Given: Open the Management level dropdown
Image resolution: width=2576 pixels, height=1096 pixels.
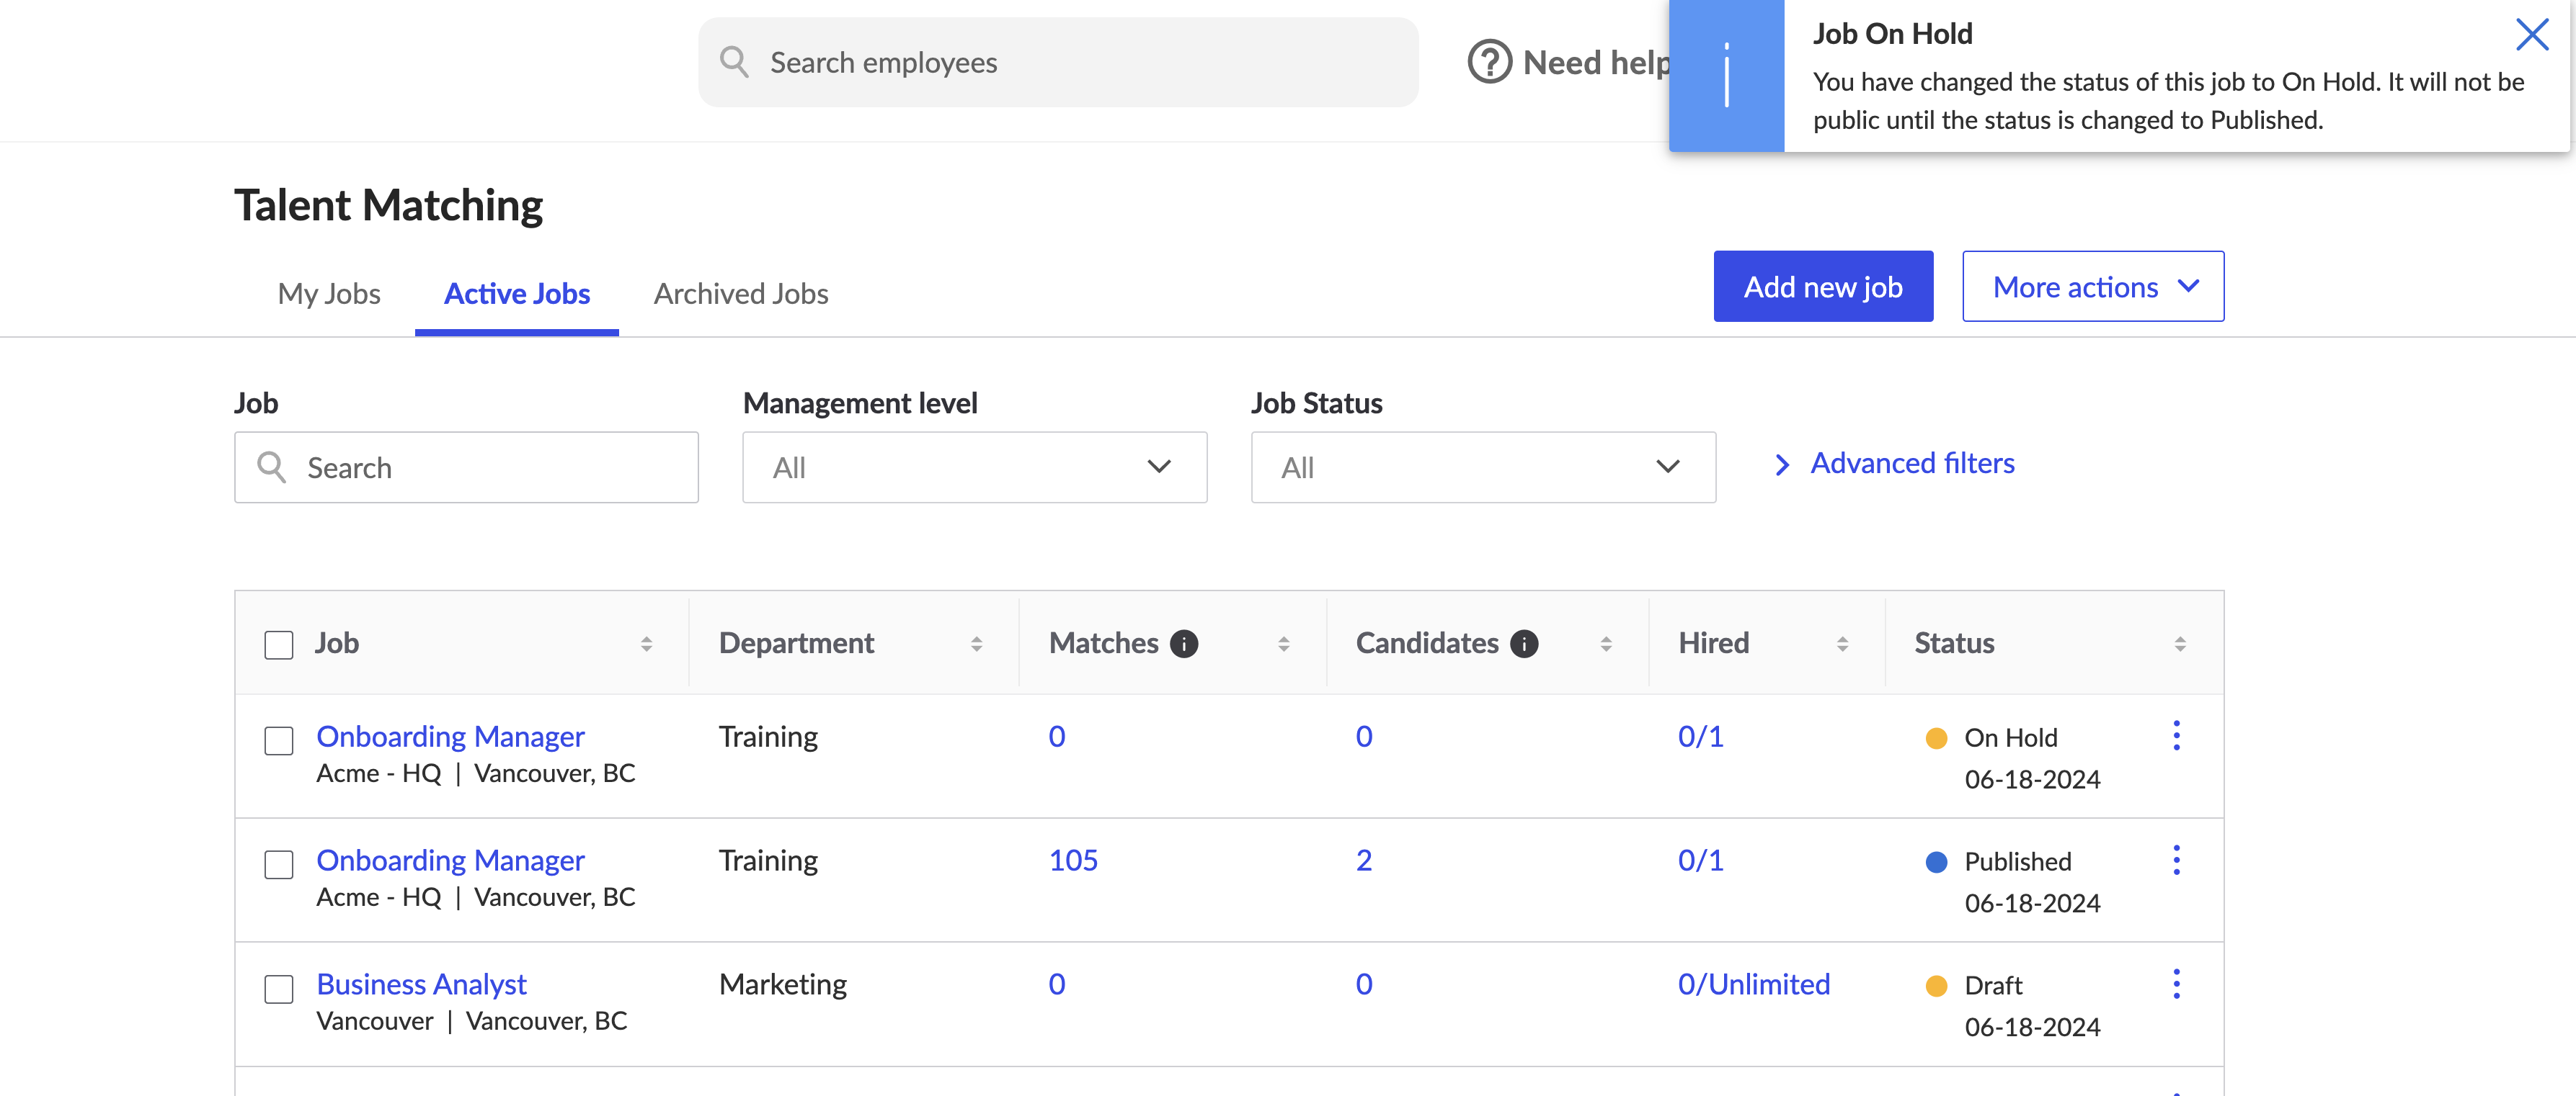Looking at the screenshot, I should [974, 467].
